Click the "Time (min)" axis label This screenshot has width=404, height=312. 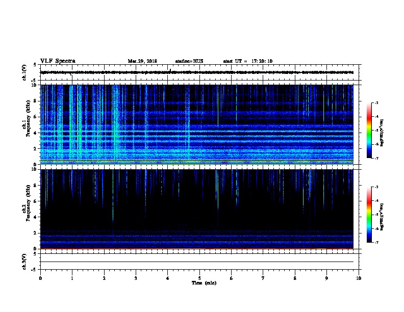pyautogui.click(x=204, y=283)
